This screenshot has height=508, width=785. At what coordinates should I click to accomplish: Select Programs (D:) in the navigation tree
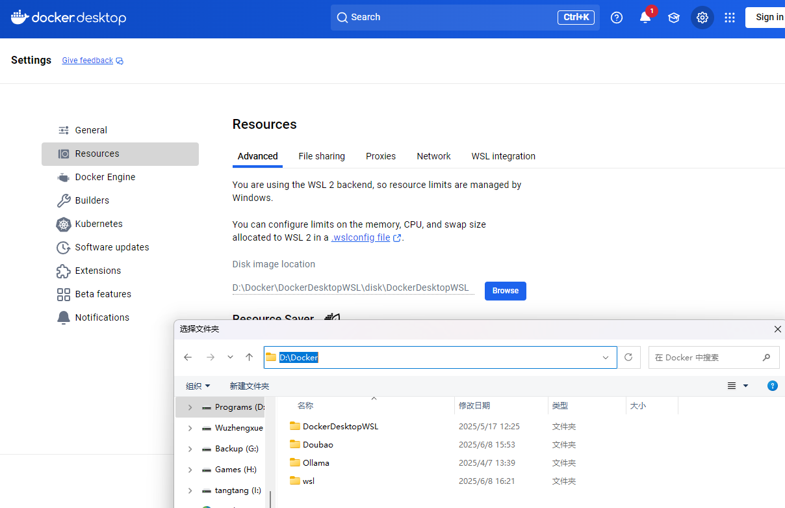pyautogui.click(x=240, y=407)
